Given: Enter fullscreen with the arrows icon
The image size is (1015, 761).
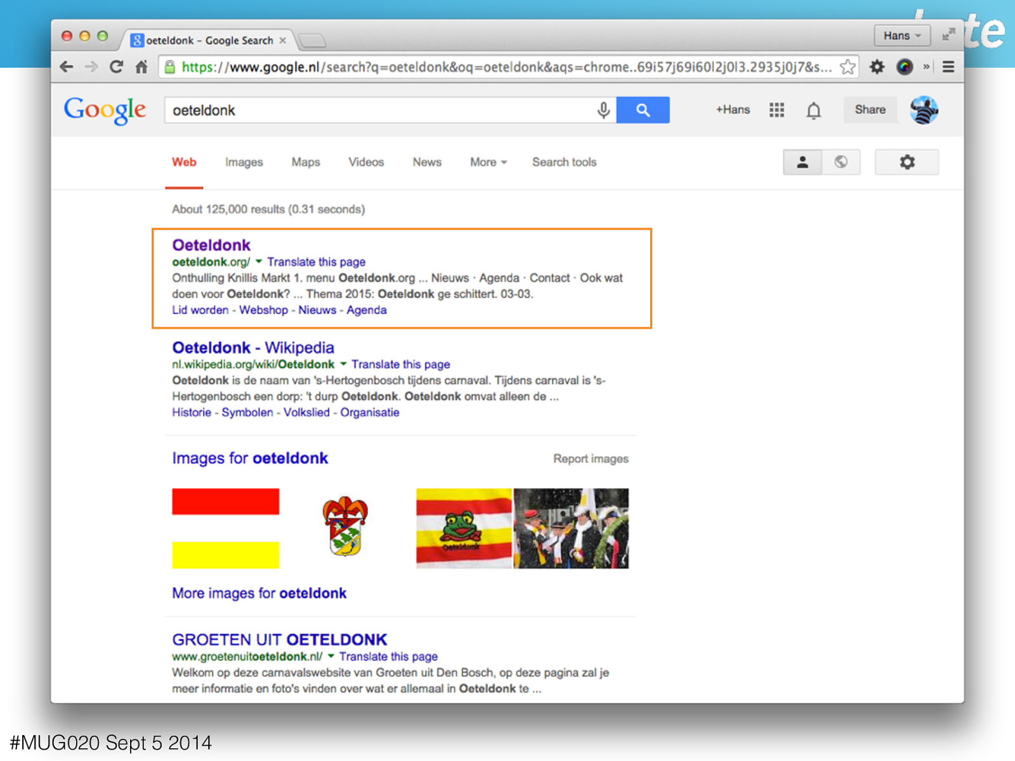Looking at the screenshot, I should pyautogui.click(x=948, y=35).
